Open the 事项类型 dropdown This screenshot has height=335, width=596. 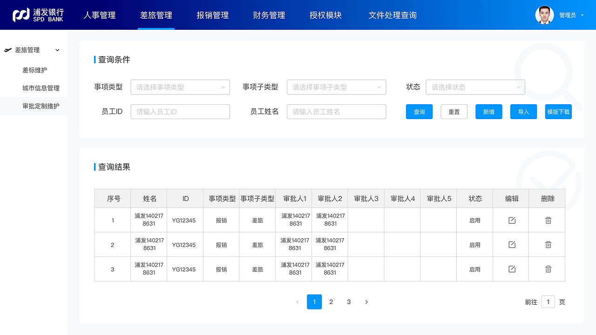click(x=180, y=87)
